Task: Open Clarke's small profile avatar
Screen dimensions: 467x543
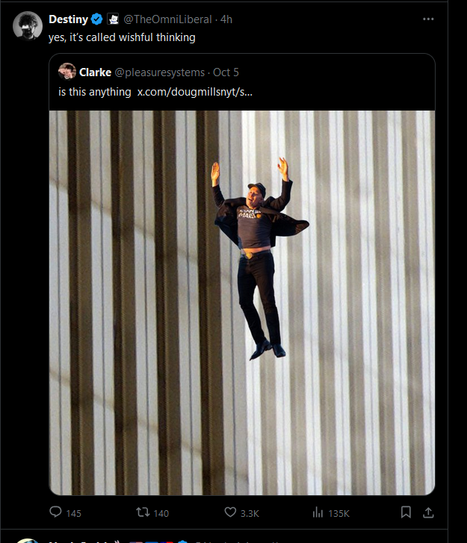Action: pos(67,72)
